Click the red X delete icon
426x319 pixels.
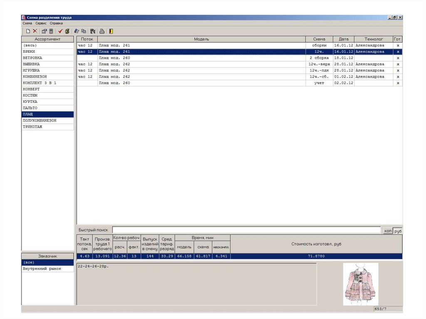pos(35,31)
